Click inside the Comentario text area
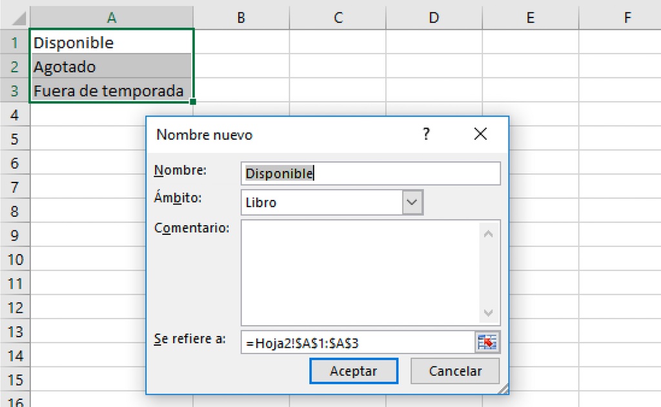Image resolution: width=661 pixels, height=407 pixels. tap(360, 273)
